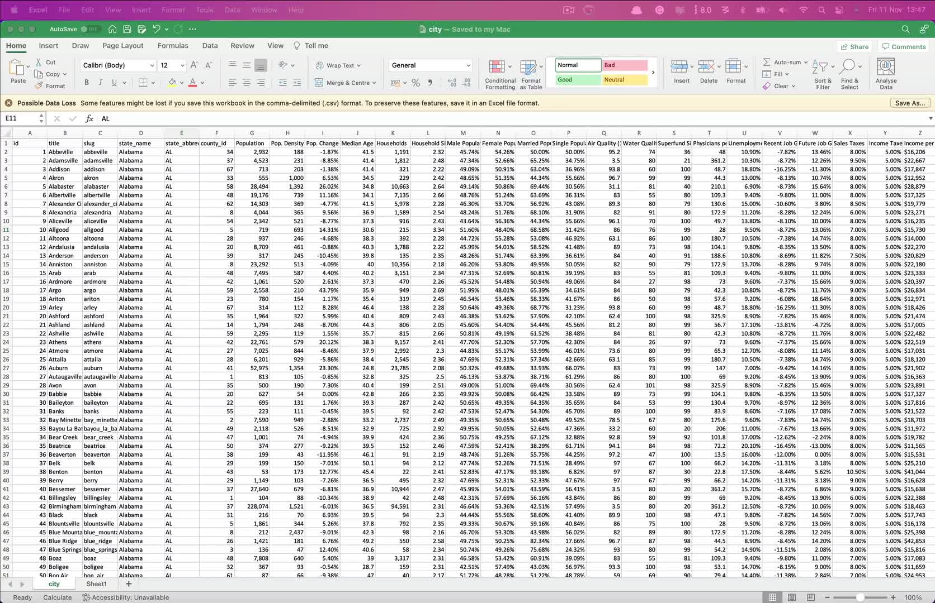Open Conditional Formatting menu
This screenshot has height=603, width=935.
pos(500,74)
